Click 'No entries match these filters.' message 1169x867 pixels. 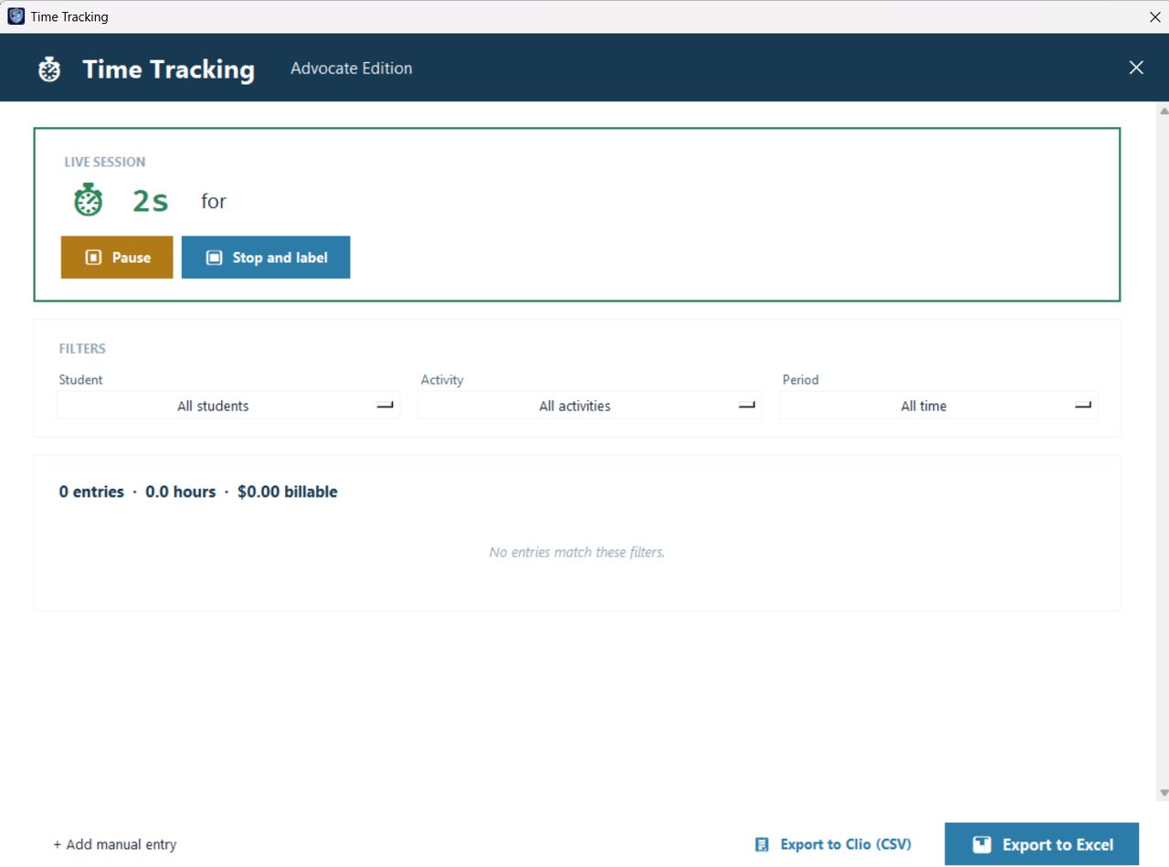(577, 552)
